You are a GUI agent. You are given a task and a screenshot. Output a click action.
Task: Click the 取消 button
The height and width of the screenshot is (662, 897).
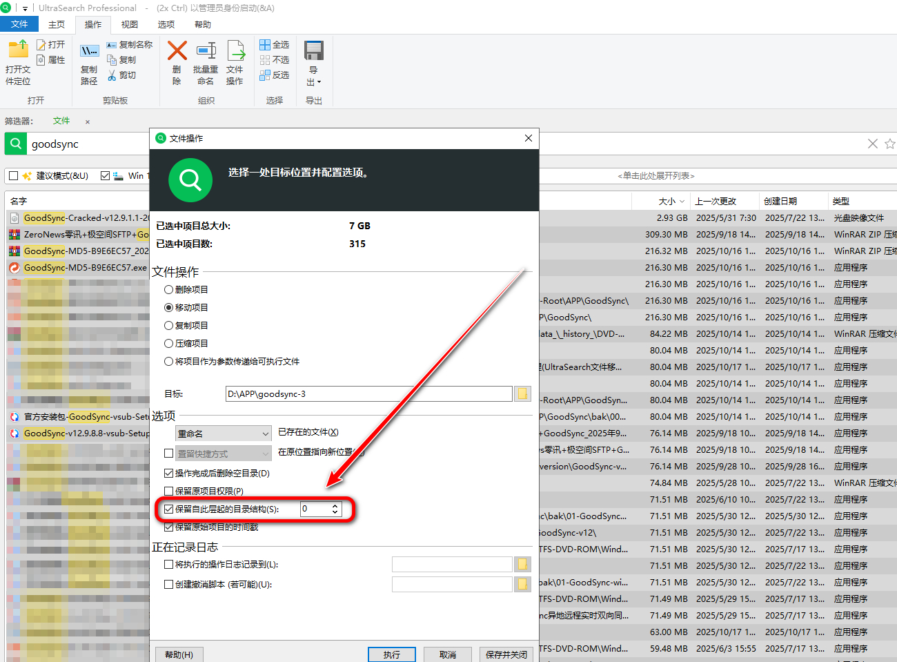point(448,654)
